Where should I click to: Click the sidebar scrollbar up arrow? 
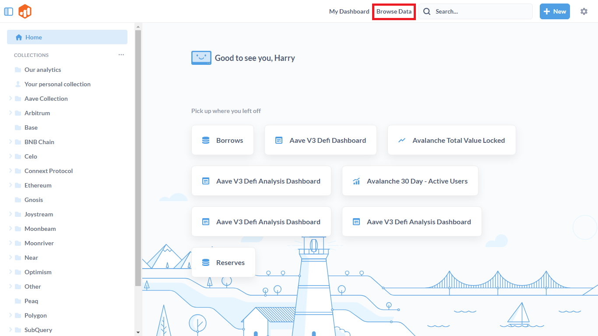coord(138,26)
